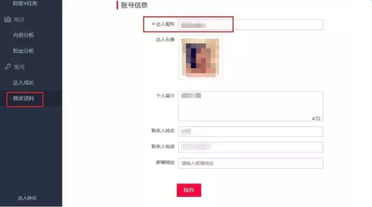Select 修改资料 in the sidebar
The width and height of the screenshot is (372, 207).
(x=24, y=98)
